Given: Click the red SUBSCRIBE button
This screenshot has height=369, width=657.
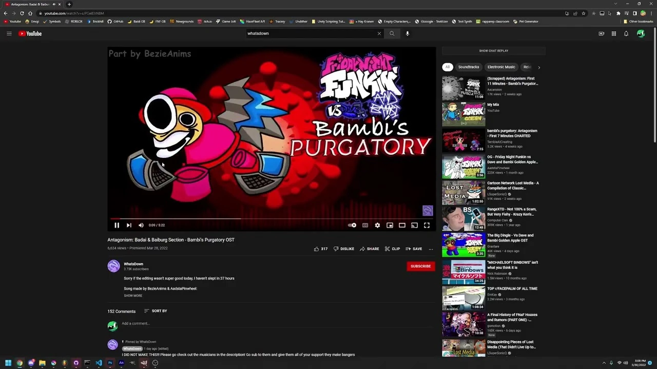Looking at the screenshot, I should click(x=420, y=266).
